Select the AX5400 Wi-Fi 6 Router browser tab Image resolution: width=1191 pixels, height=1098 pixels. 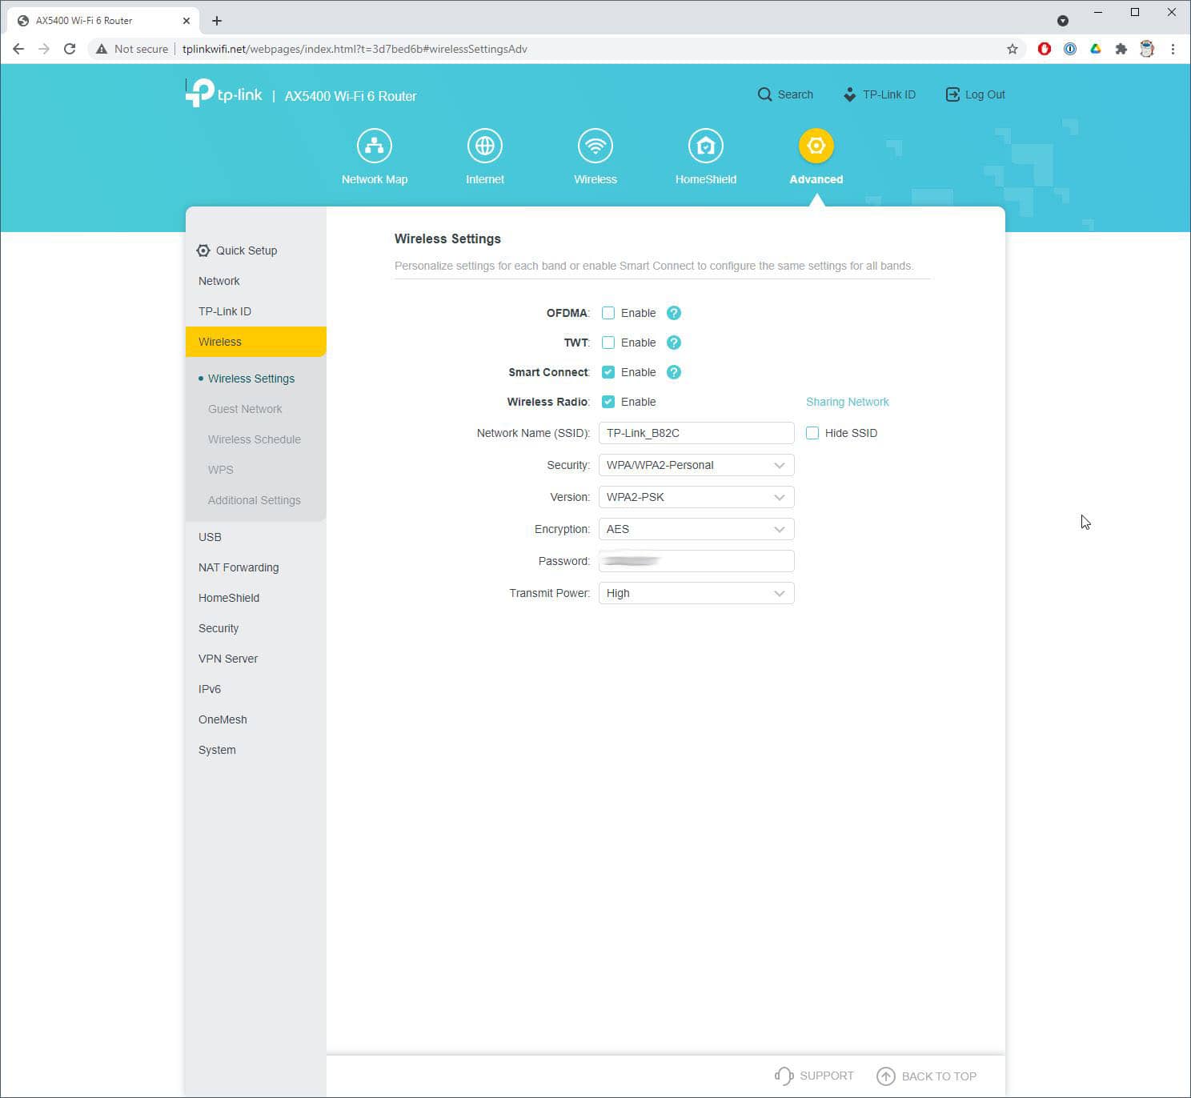tap(102, 21)
